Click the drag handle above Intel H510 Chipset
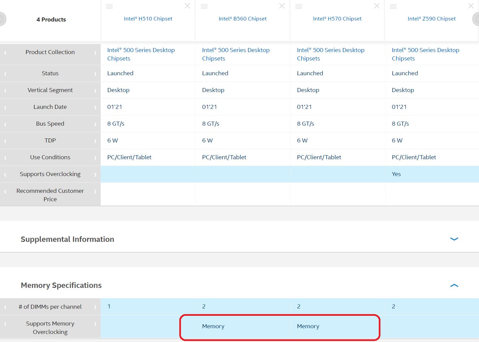 pos(109,6)
